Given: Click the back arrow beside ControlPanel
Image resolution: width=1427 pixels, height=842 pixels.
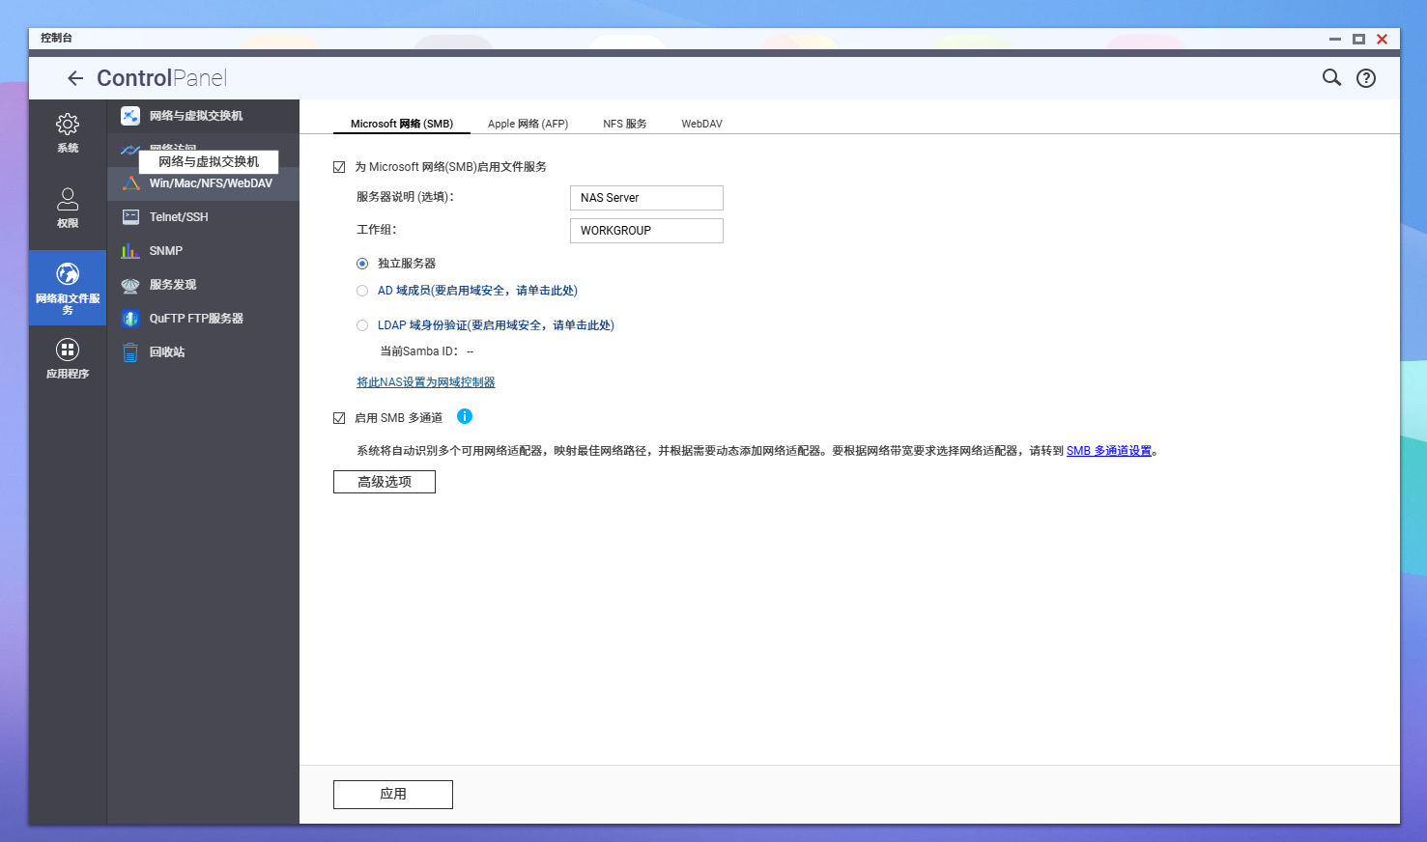Looking at the screenshot, I should point(75,78).
